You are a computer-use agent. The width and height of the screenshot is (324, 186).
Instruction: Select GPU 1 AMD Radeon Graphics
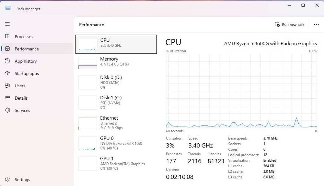116,163
